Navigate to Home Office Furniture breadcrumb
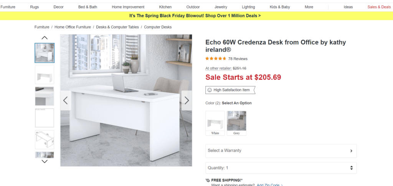Viewport: 393px width, 186px height. click(x=73, y=27)
